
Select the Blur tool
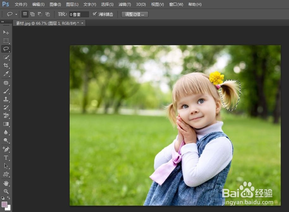tap(6, 132)
